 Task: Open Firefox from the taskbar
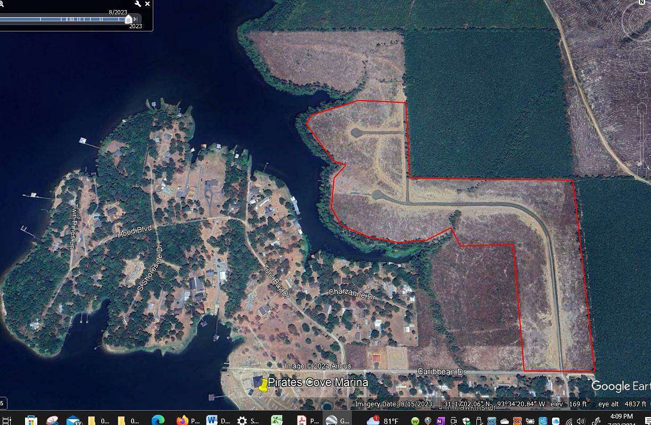pos(182,419)
